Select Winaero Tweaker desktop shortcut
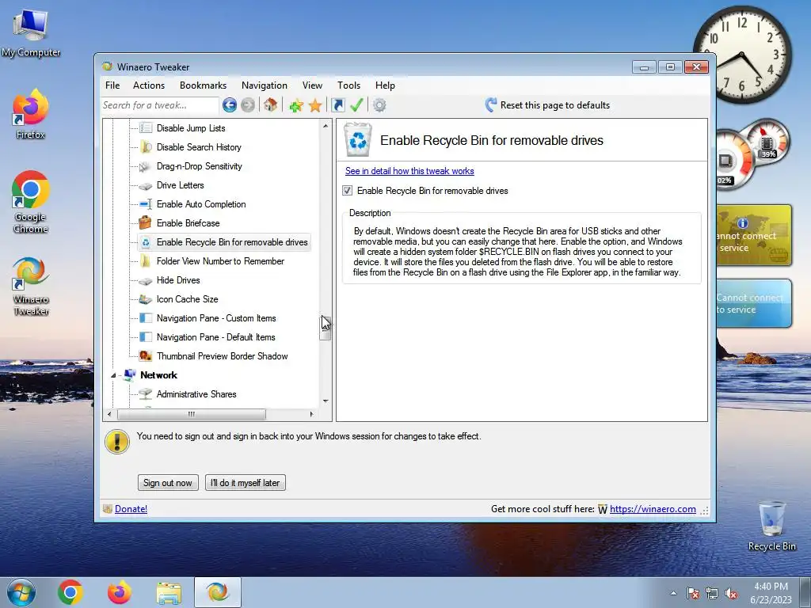This screenshot has width=811, height=608. [x=31, y=286]
